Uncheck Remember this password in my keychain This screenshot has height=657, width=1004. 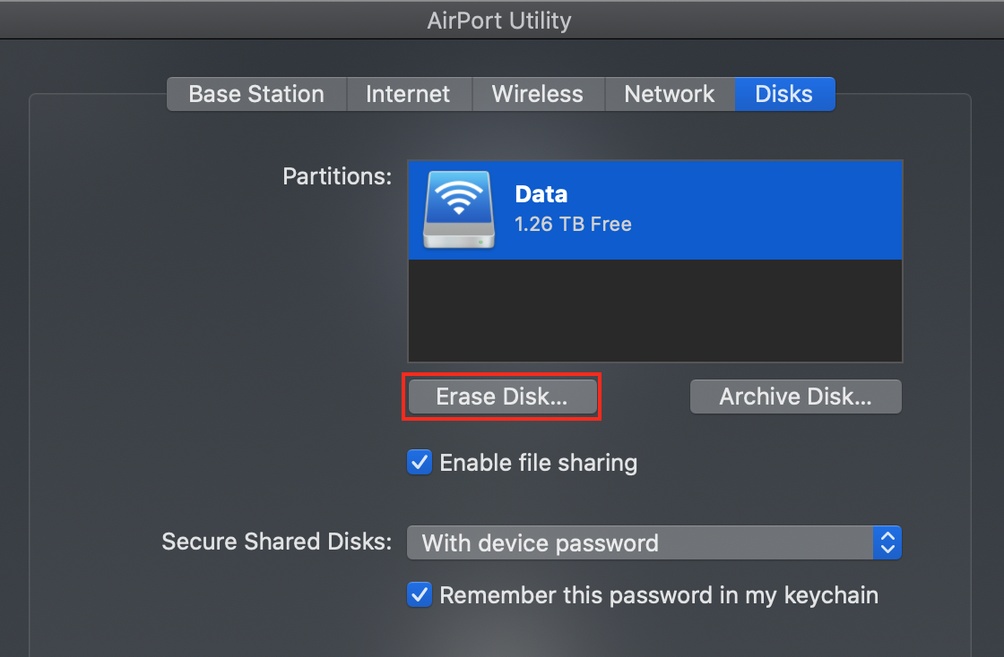coord(420,594)
